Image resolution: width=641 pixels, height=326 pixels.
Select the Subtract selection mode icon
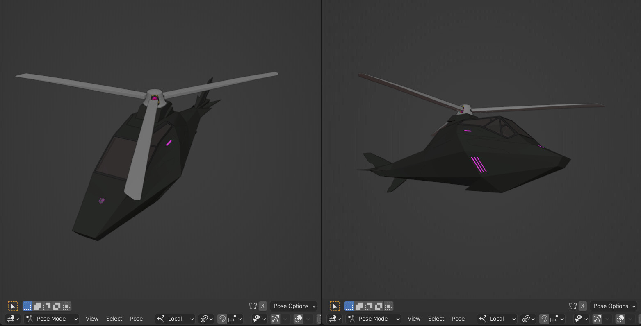coord(47,306)
